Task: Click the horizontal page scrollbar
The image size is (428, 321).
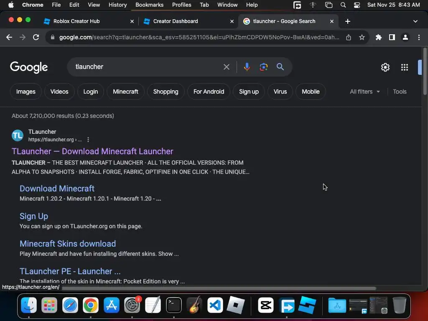Action: click(x=219, y=288)
